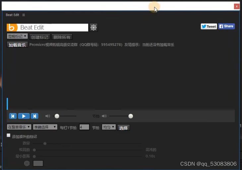The width and height of the screenshot is (242, 170).
Task: Click the 加载音乐 load music button
Action: (x=17, y=45)
